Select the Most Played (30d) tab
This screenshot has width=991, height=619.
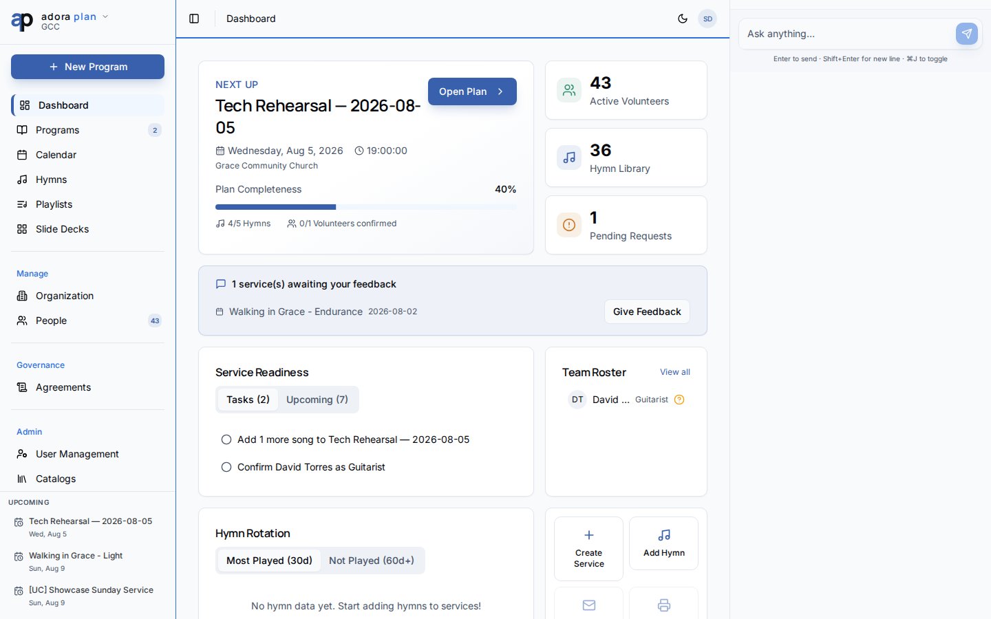click(x=269, y=561)
